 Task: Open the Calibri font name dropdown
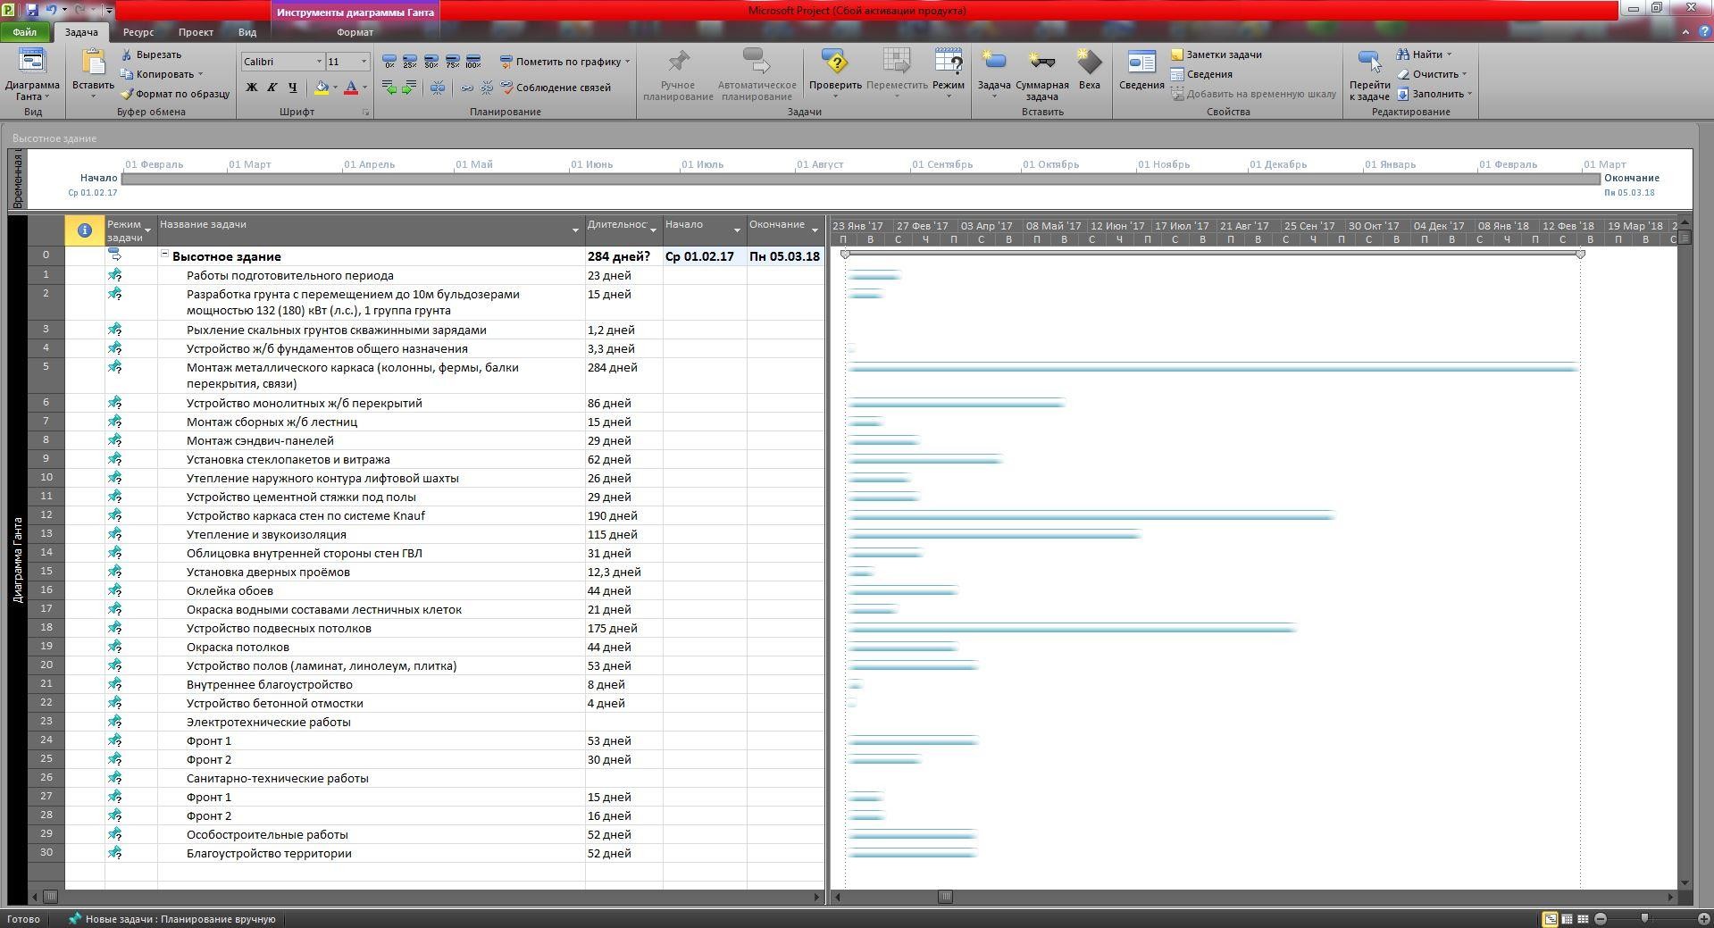pyautogui.click(x=319, y=62)
